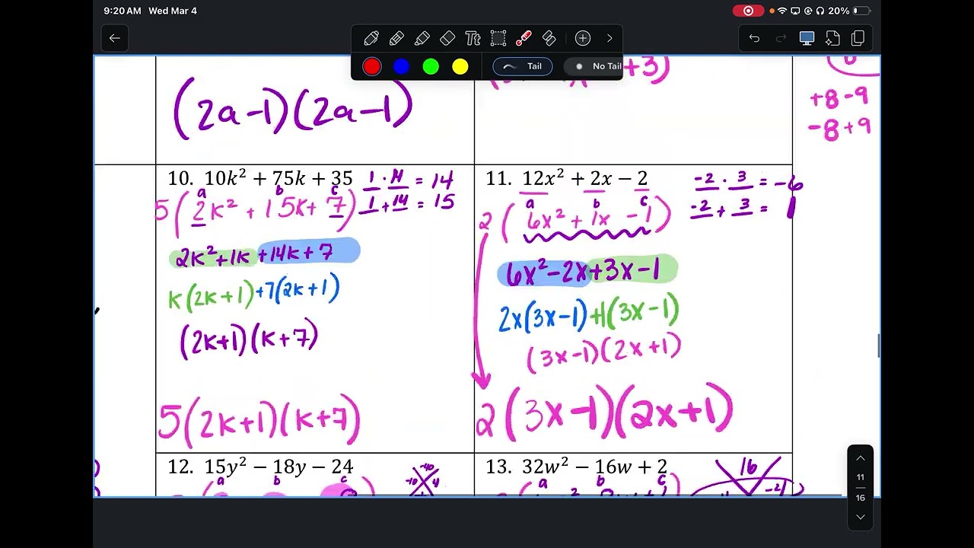Select the text tool
This screenshot has height=548, width=974.
(473, 38)
